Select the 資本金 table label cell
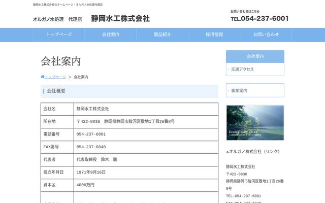 57,185
